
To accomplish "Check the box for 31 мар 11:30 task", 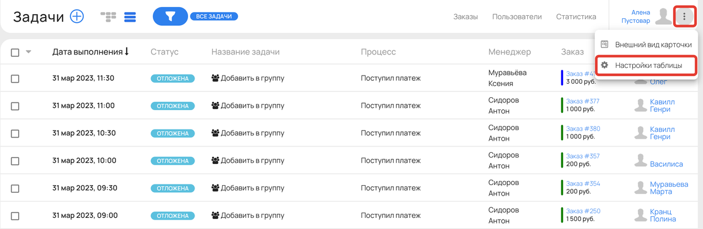I will pos(15,78).
